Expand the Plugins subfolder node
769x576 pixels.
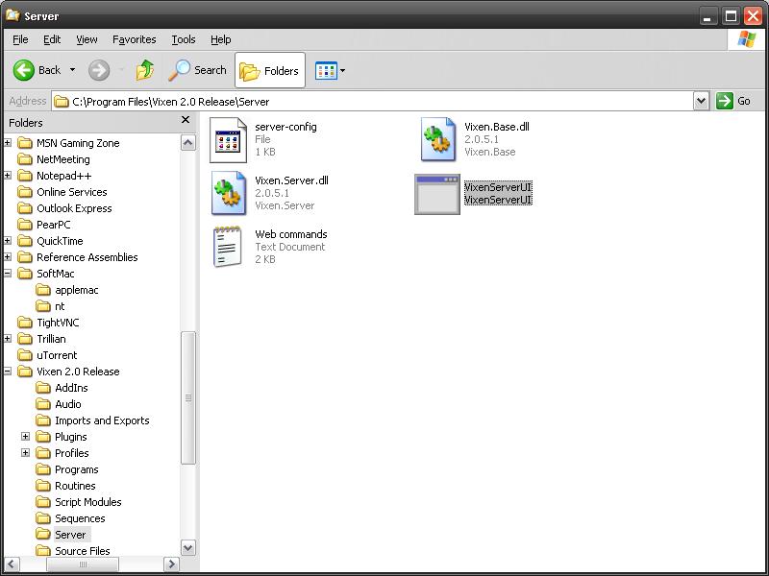click(x=26, y=437)
